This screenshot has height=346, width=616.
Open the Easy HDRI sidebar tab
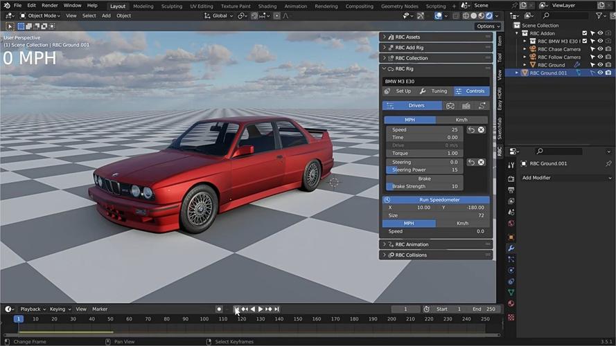[500, 99]
